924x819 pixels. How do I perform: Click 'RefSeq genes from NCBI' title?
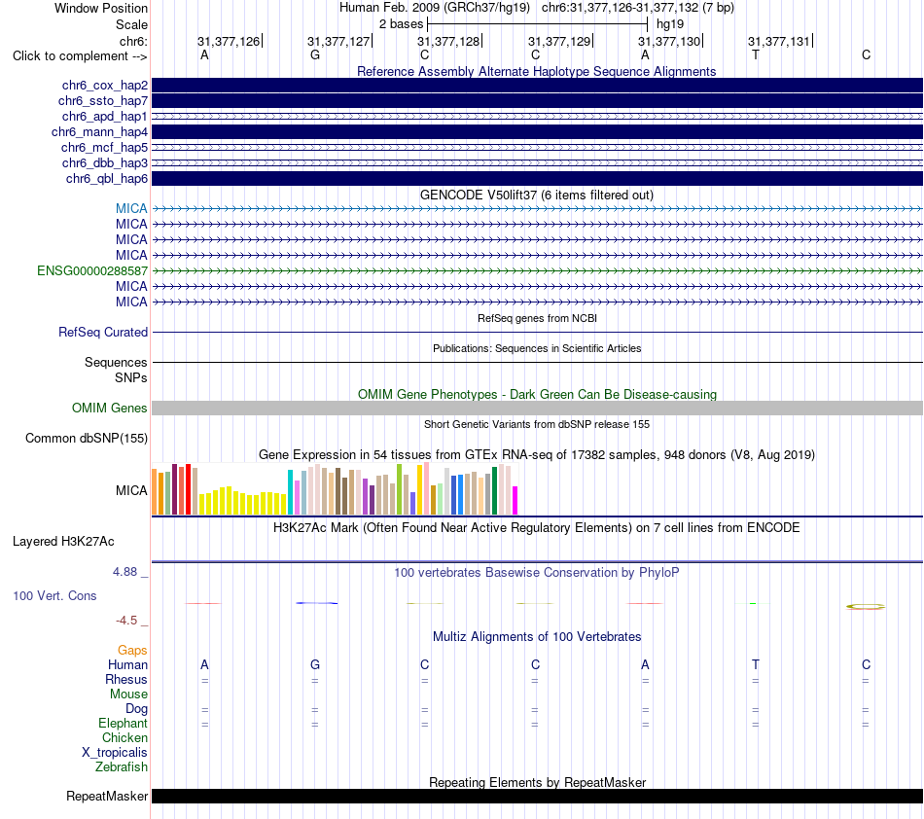[x=537, y=318]
